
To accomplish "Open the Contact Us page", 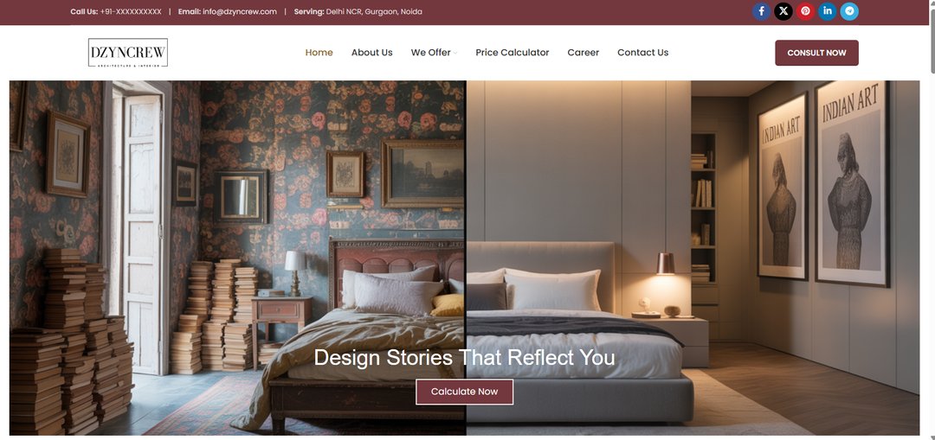I will [642, 53].
